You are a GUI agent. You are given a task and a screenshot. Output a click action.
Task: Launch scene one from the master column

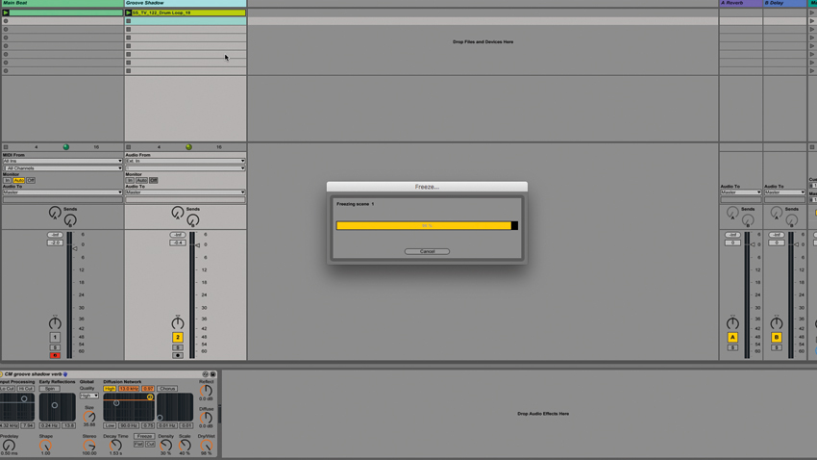812,13
